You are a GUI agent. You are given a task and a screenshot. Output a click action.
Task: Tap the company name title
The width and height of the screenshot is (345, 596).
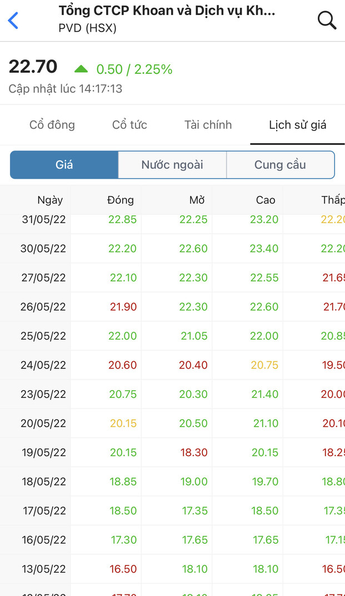pos(167,11)
